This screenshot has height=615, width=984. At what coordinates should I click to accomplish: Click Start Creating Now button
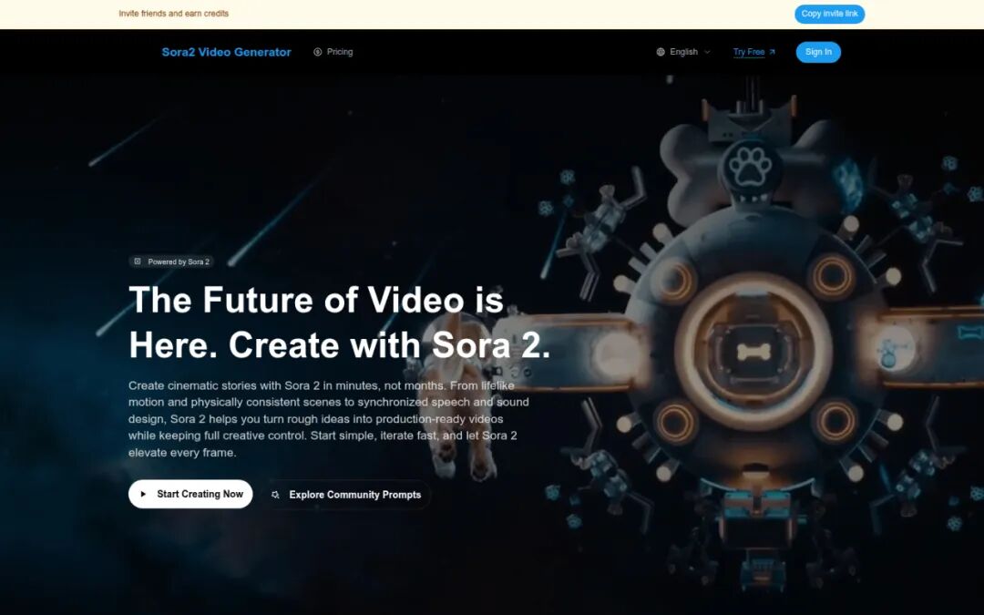pyautogui.click(x=190, y=495)
